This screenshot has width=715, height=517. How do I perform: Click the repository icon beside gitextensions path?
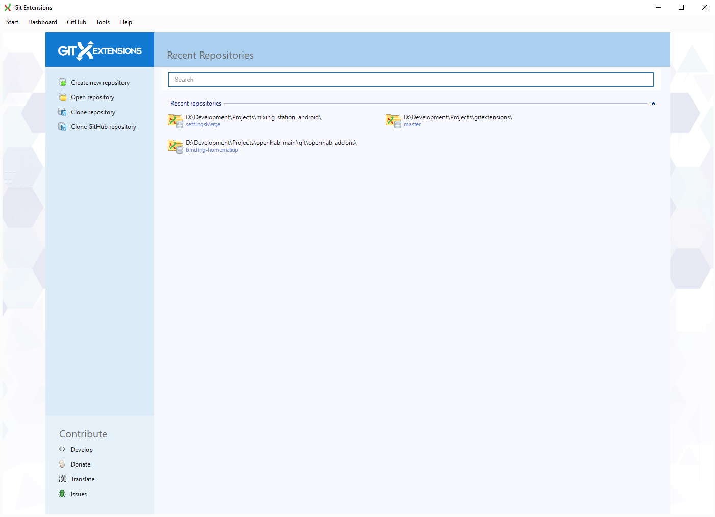point(393,121)
